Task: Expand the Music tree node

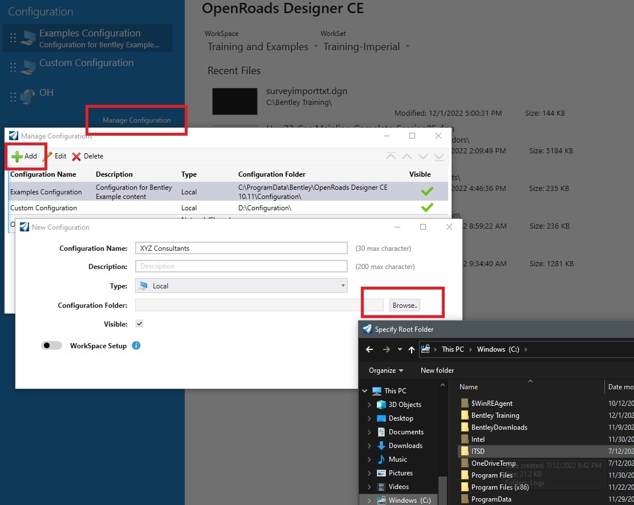Action: coord(369,459)
